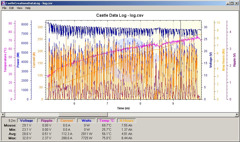Click the 'Amp Hours (Ah)' axis label
This screenshot has width=240, height=142.
click(x=223, y=60)
